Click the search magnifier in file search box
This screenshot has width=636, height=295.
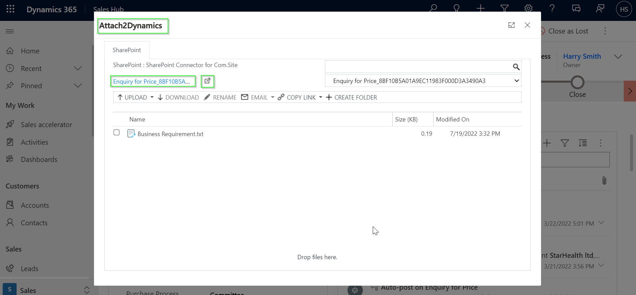point(516,67)
